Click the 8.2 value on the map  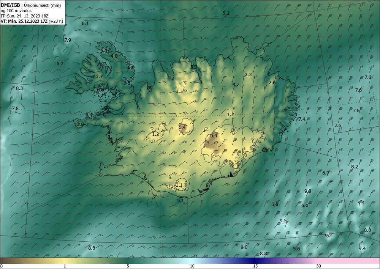coord(355,167)
